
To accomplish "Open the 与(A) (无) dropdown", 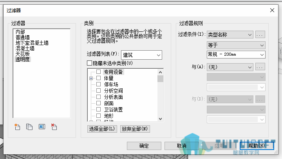I will [230, 67].
